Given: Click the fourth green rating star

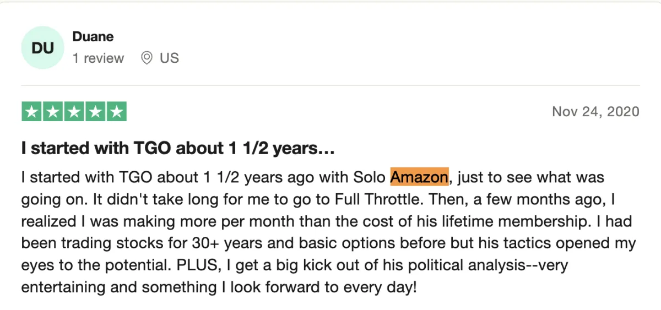Looking at the screenshot, I should tap(95, 112).
